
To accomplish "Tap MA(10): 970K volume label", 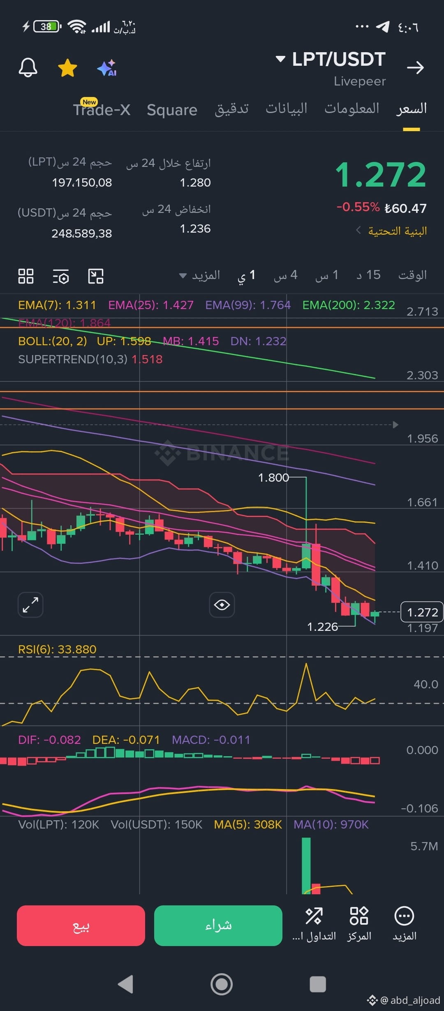I will tap(331, 824).
